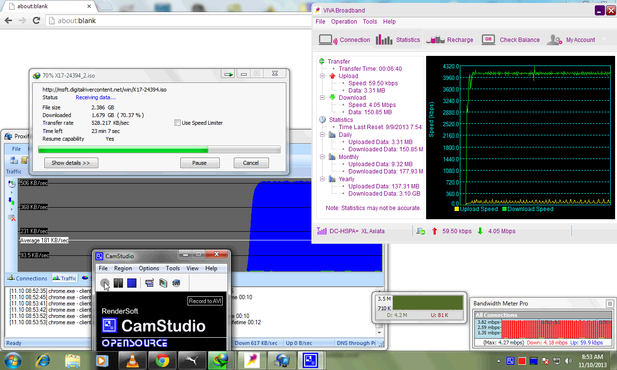Switch to Proxifier Connections tab
This screenshot has width=617, height=370.
pyautogui.click(x=27, y=278)
